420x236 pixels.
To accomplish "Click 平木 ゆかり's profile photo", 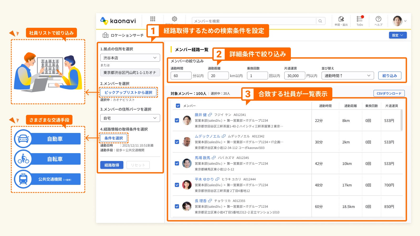I will tap(187, 185).
